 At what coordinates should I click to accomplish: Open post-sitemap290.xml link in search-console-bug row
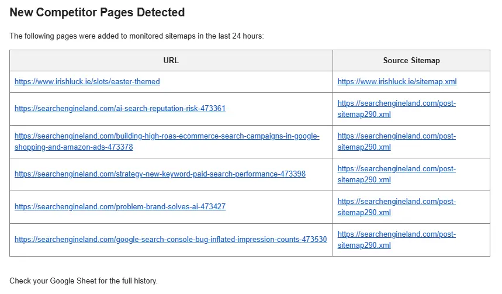[397, 240]
